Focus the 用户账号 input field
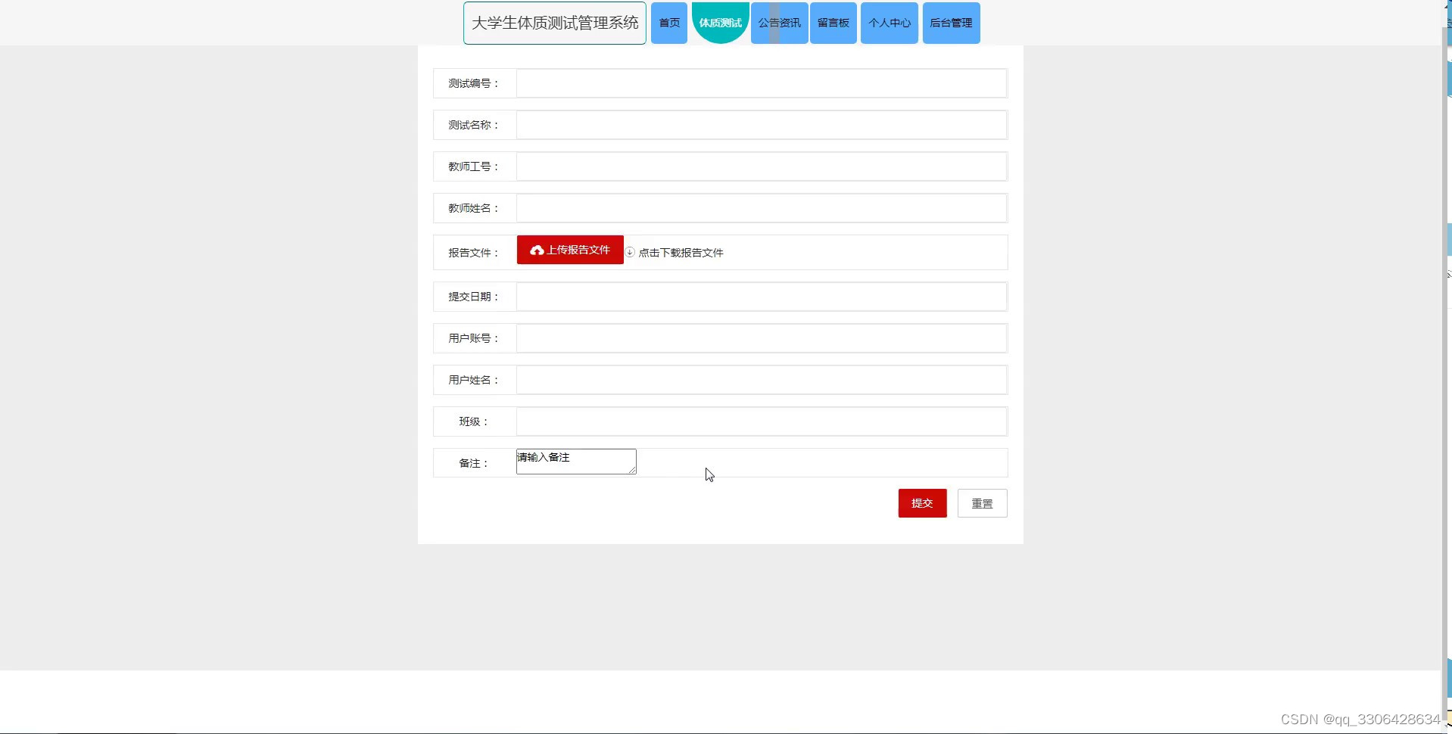 click(762, 338)
